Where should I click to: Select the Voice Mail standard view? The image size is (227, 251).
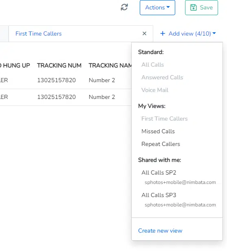coord(155,90)
